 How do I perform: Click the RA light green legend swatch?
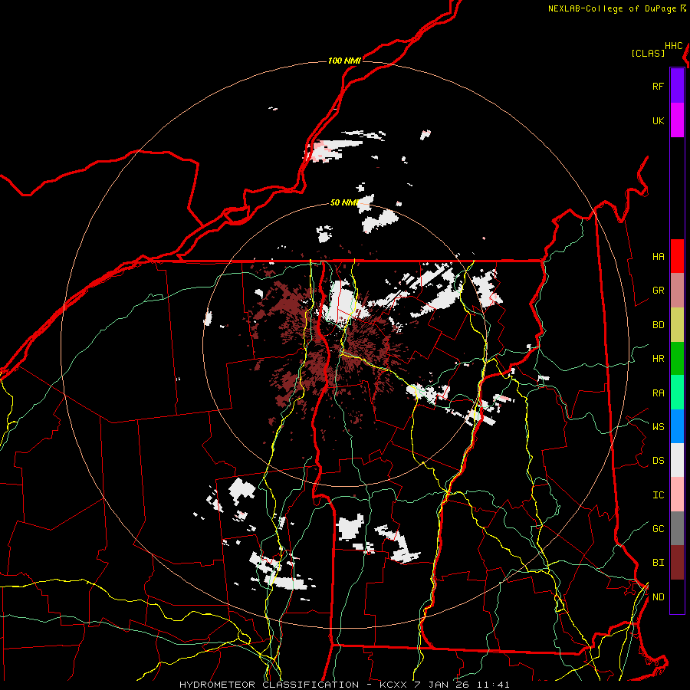(x=677, y=393)
